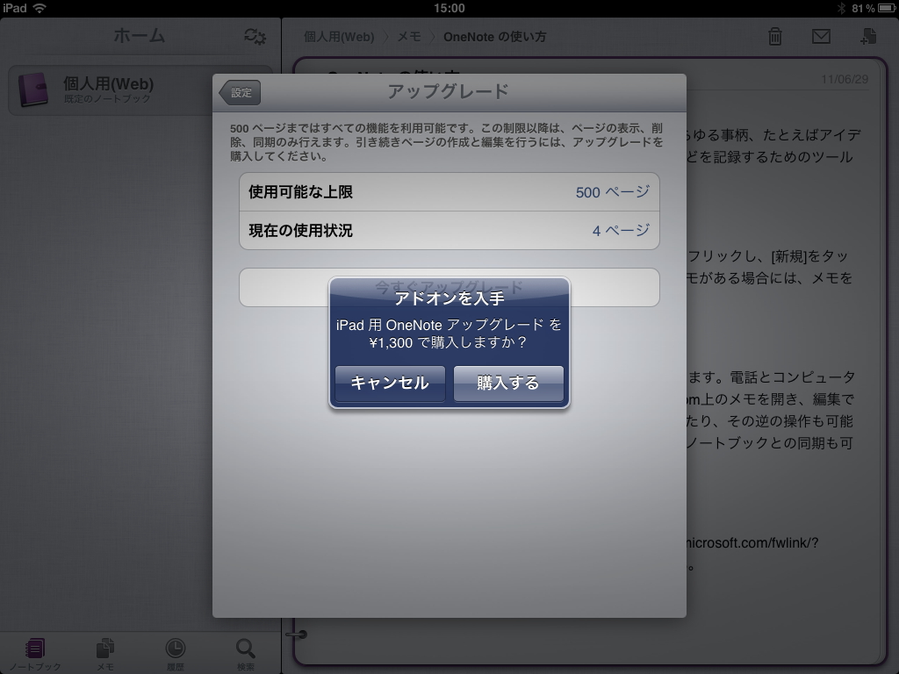Select the 検索 search tab
The image size is (899, 674).
tap(246, 654)
